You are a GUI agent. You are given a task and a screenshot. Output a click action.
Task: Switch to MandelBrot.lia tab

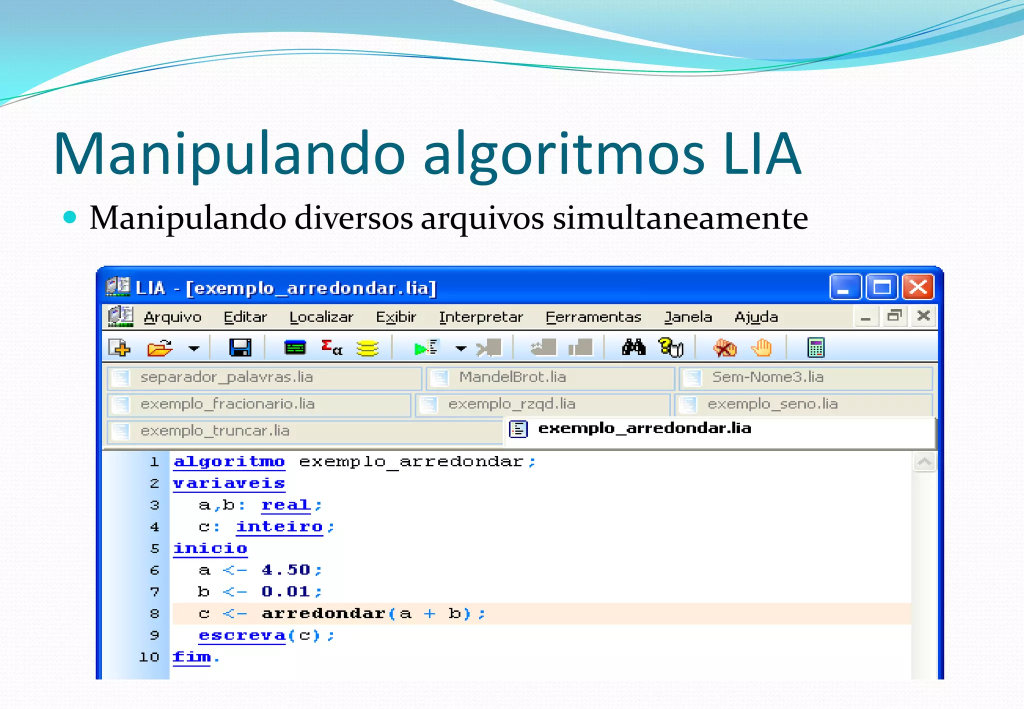point(550,377)
